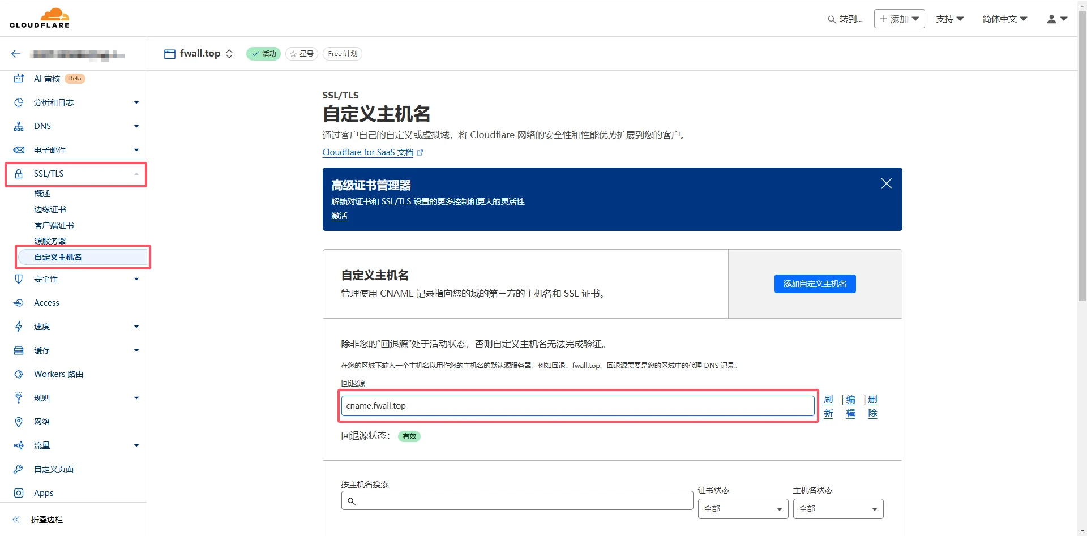This screenshot has height=536, width=1087.
Task: Click the back arrow in sidebar
Action: pos(16,54)
